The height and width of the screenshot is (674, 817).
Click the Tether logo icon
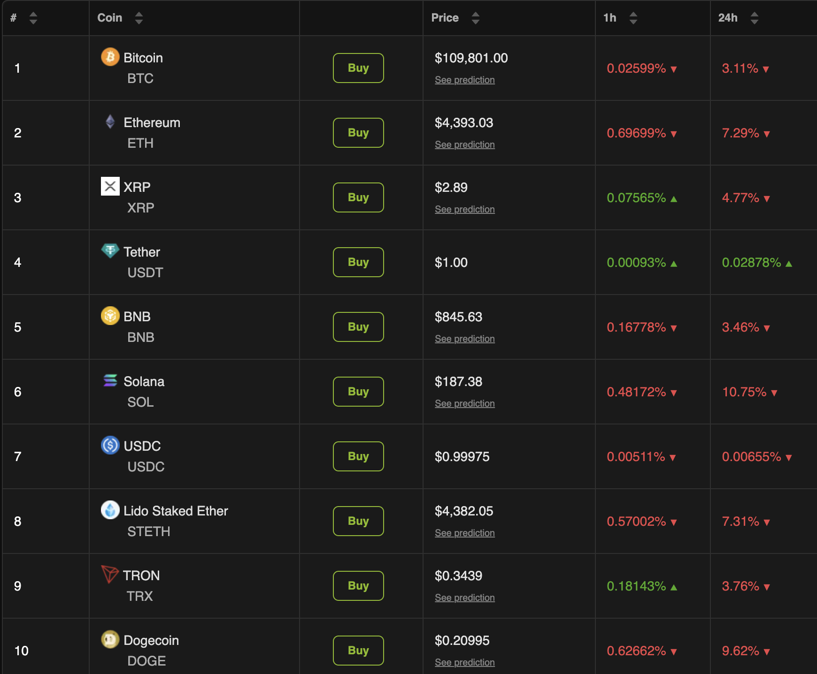pyautogui.click(x=110, y=250)
